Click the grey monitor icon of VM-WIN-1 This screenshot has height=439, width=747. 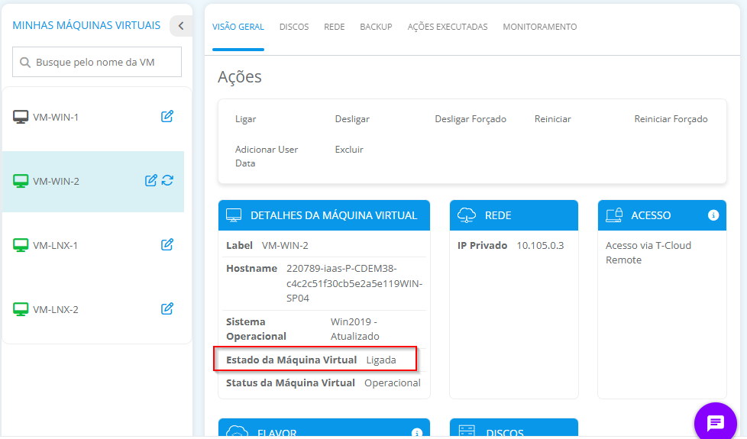21,117
